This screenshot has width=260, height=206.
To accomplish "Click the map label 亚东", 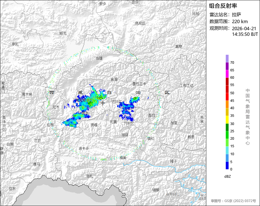I will (x=12, y=189).
